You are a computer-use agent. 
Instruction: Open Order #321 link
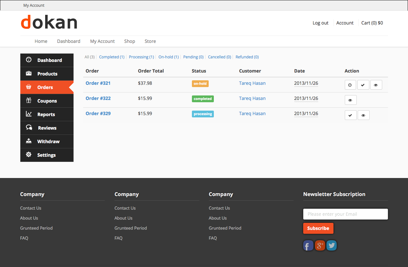[x=98, y=83]
